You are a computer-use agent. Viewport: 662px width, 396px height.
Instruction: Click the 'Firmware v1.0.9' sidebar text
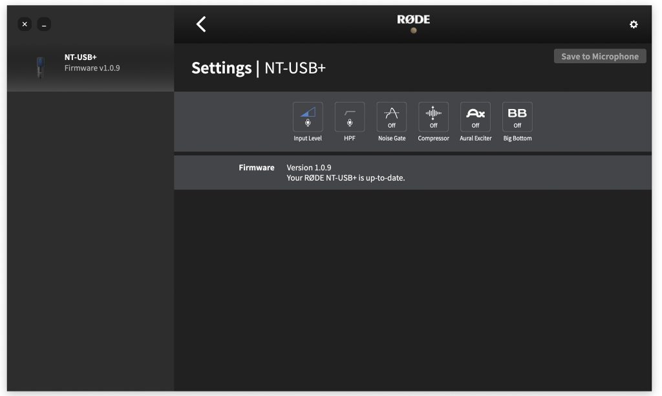click(x=92, y=68)
